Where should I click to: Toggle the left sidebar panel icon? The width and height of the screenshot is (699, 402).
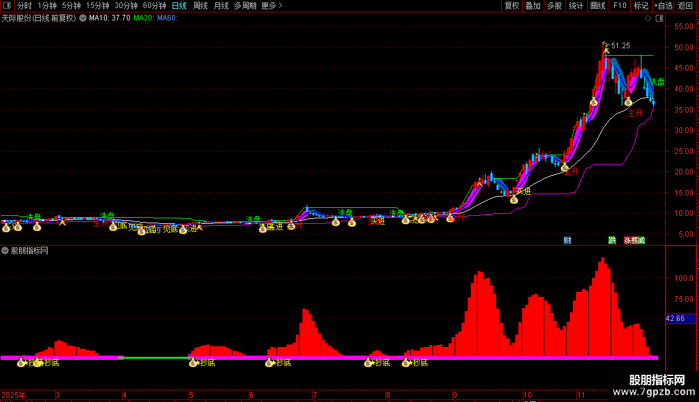coord(7,6)
